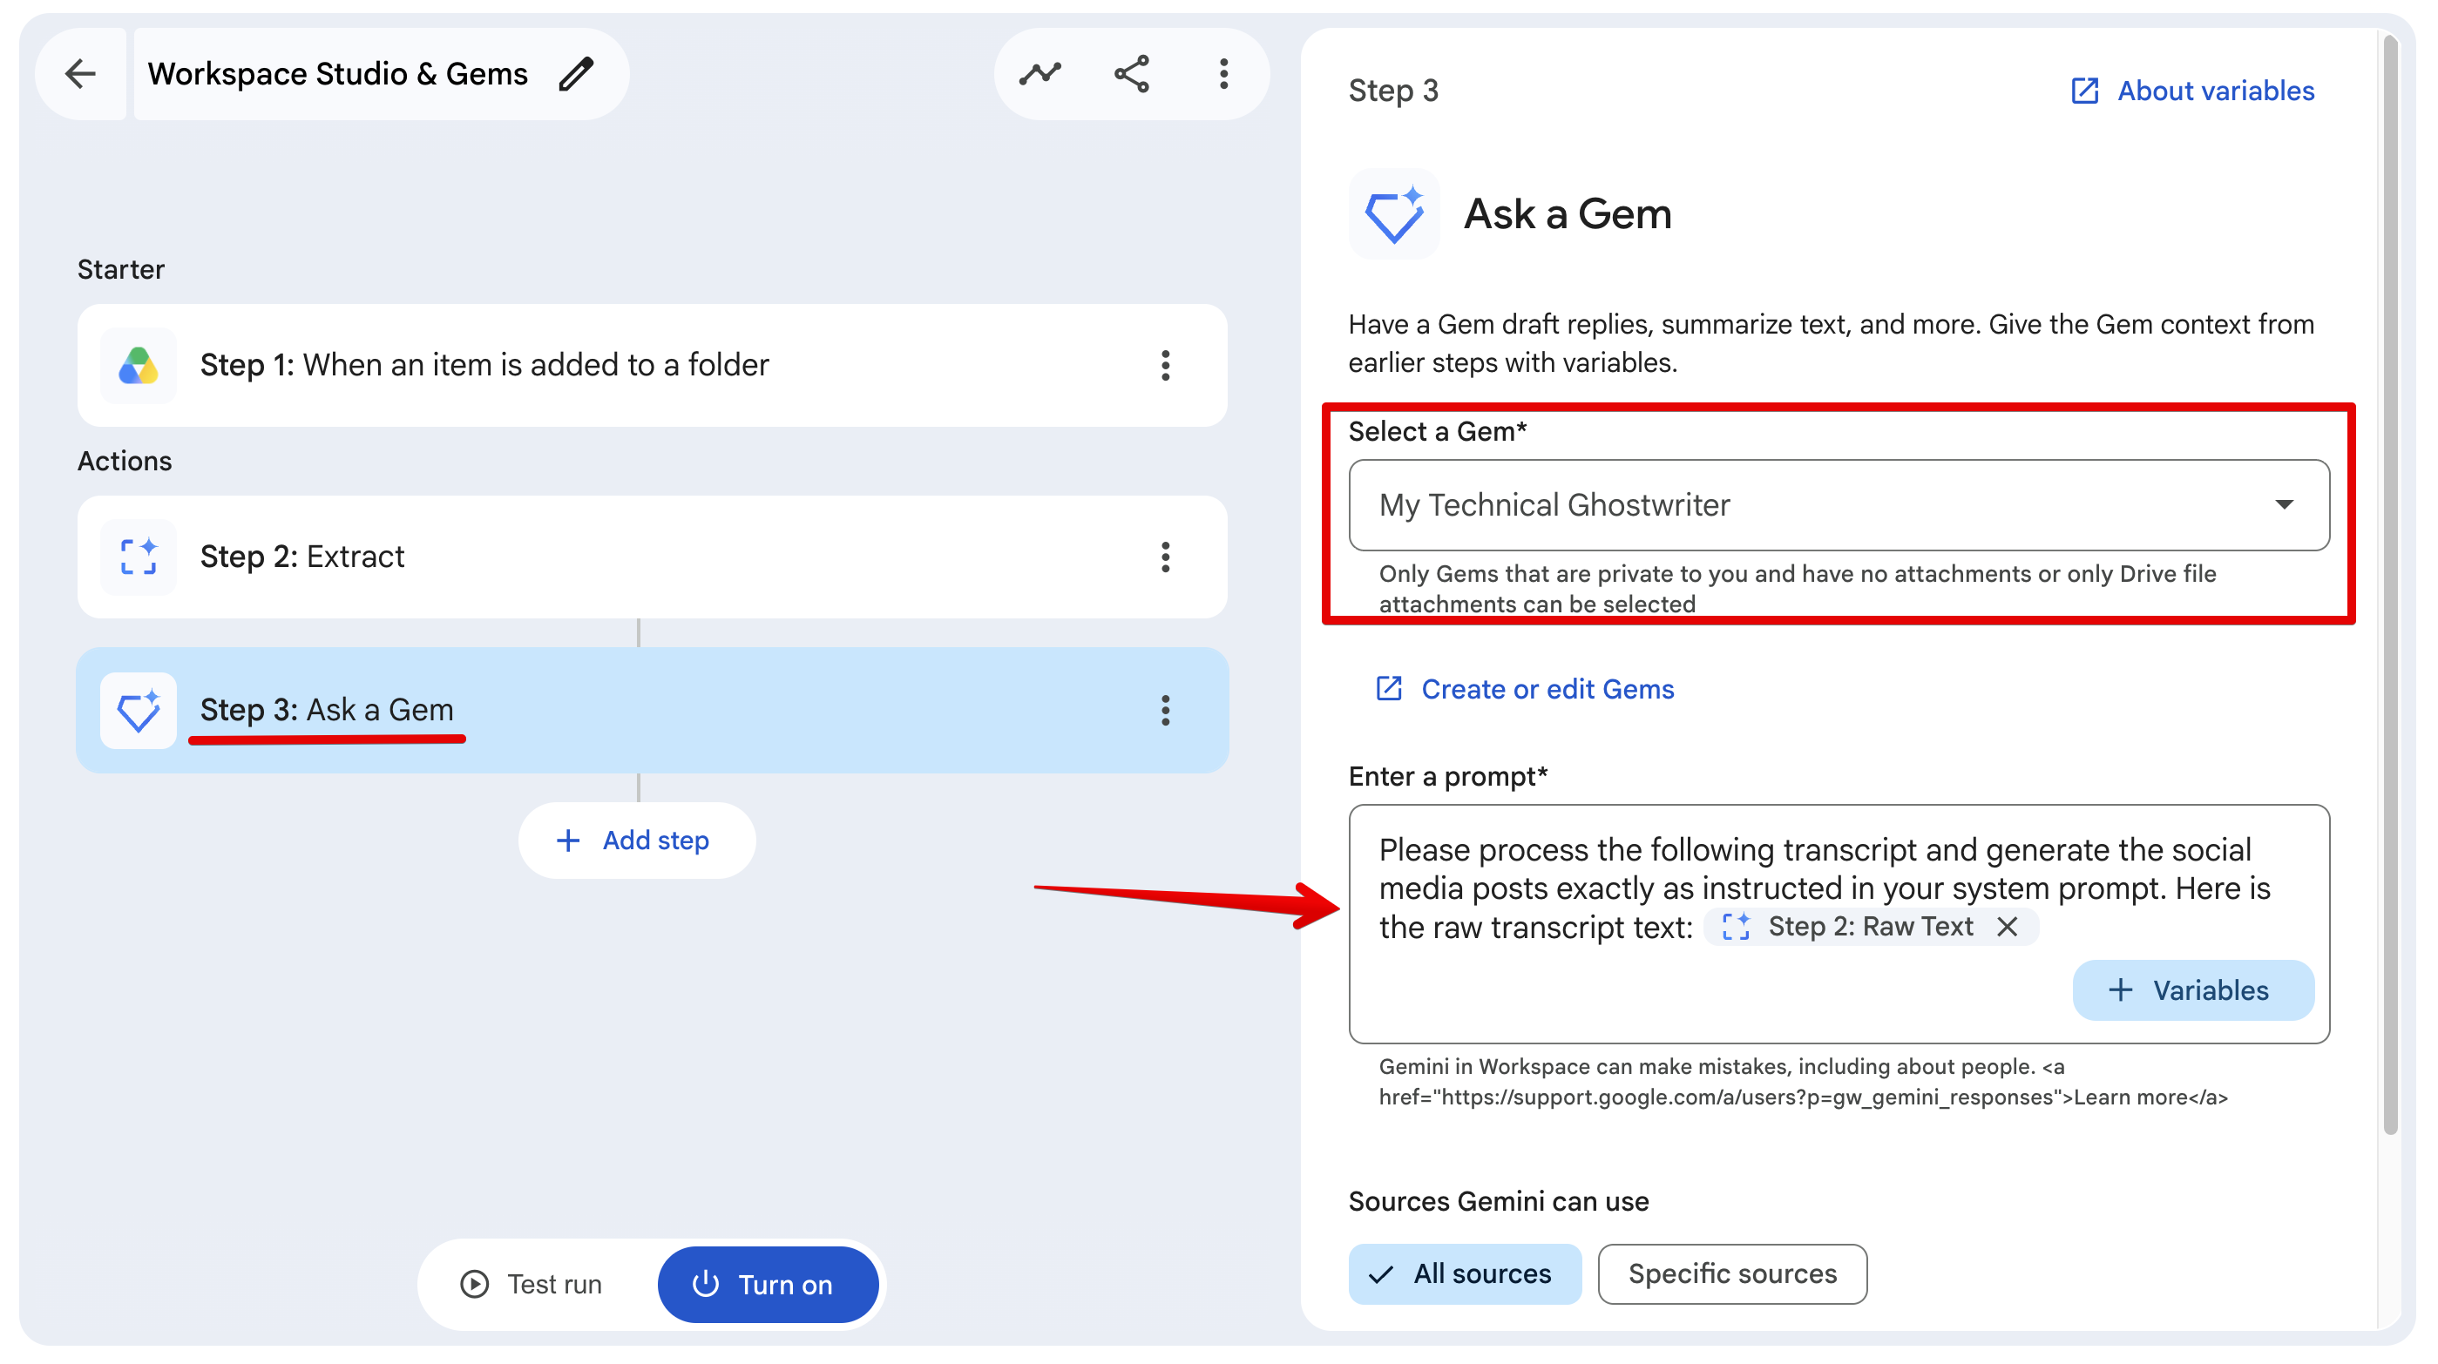Edit flow name with the pencil icon
2438x1364 pixels.
[x=575, y=74]
